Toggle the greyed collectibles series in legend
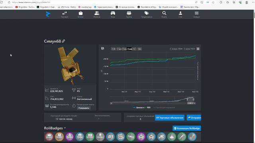Image resolution: width=255 pixels, height=143 pixels. click(164, 108)
